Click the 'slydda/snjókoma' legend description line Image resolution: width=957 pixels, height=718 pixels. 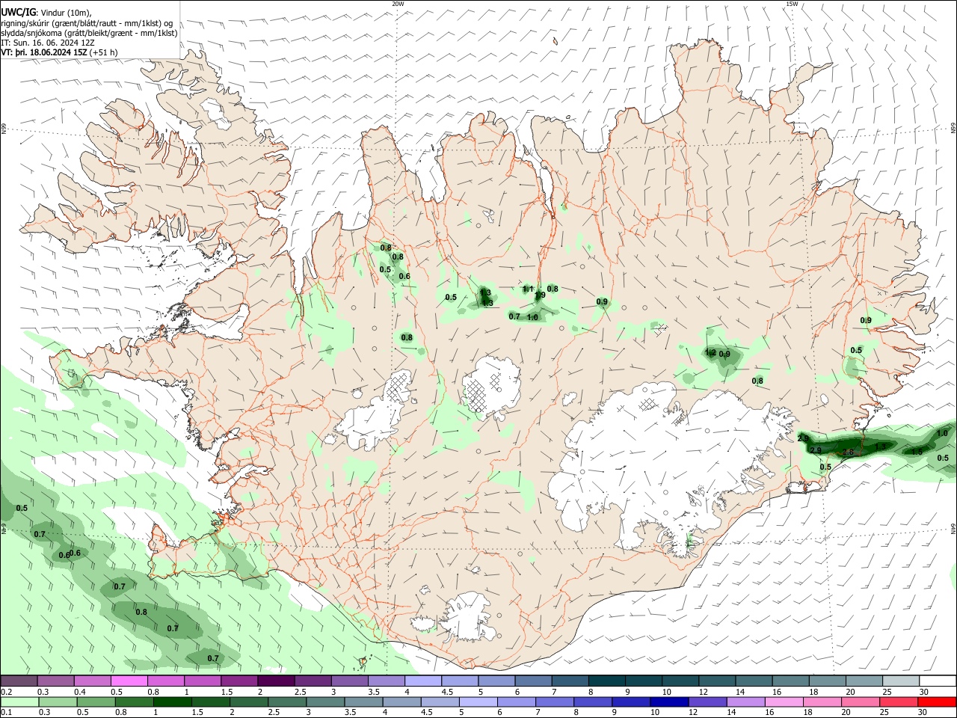click(x=89, y=33)
